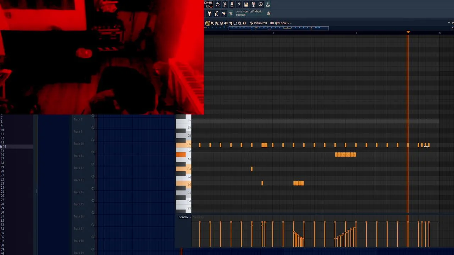454x255 pixels.
Task: Click the speaker icon before Piano roll title
Action: click(x=251, y=23)
